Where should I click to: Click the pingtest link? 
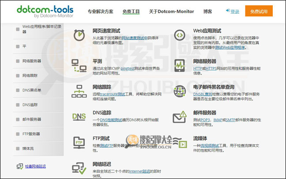tap(127, 69)
